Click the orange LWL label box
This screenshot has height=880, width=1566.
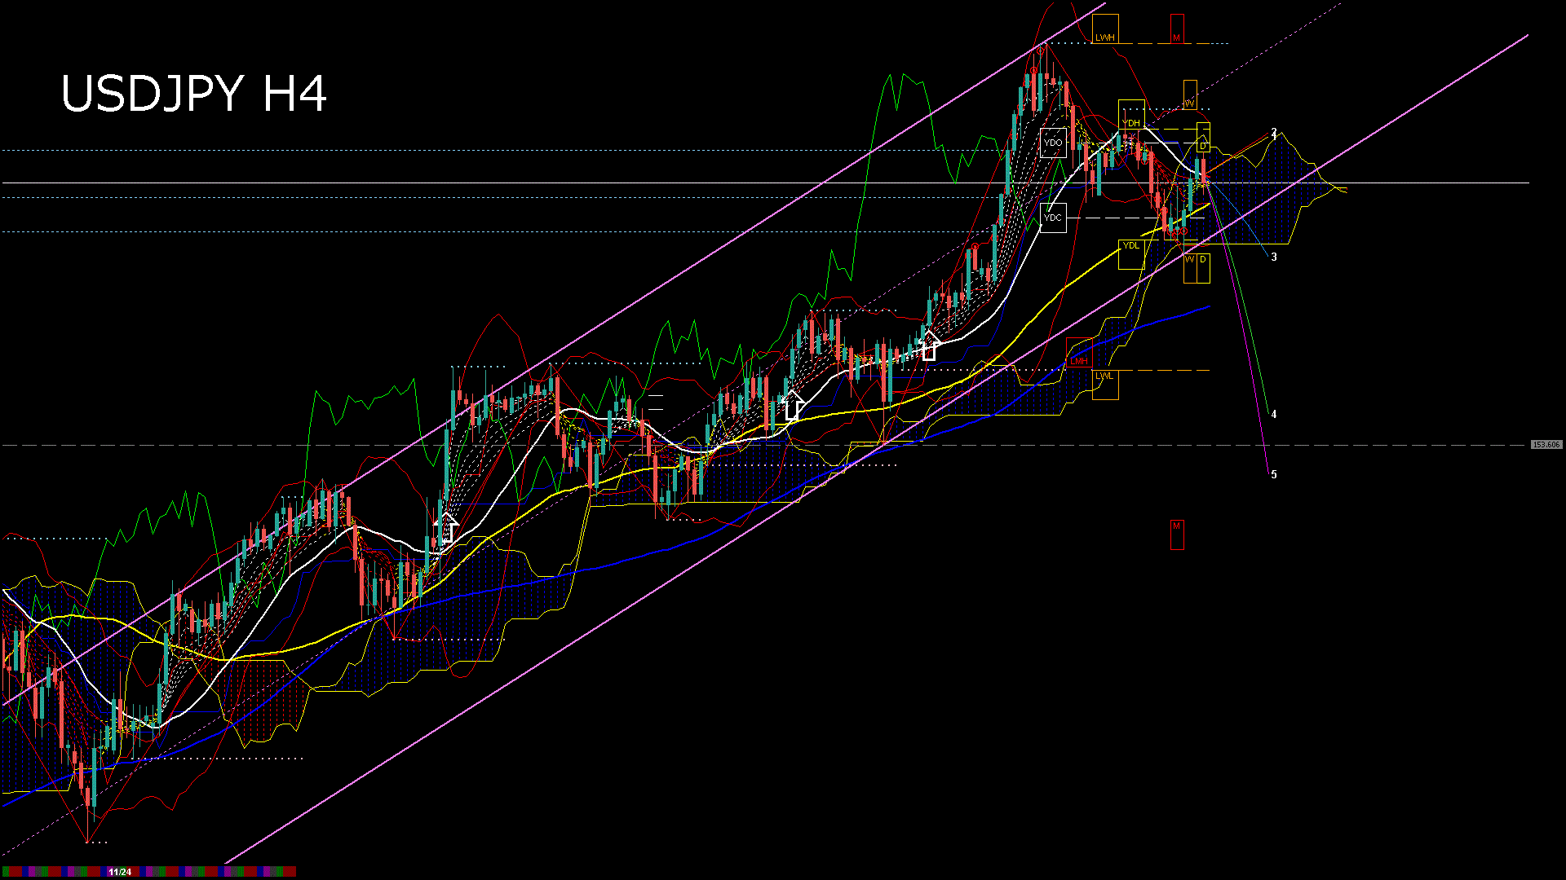(1105, 385)
